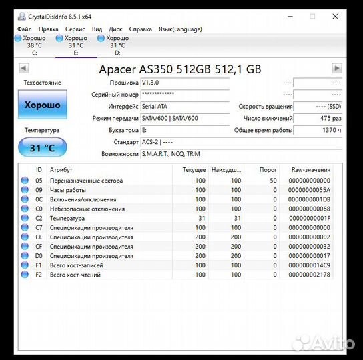Screen dimensions: 363x360
Task: Click the Буква тома field E:
Action: (185, 130)
